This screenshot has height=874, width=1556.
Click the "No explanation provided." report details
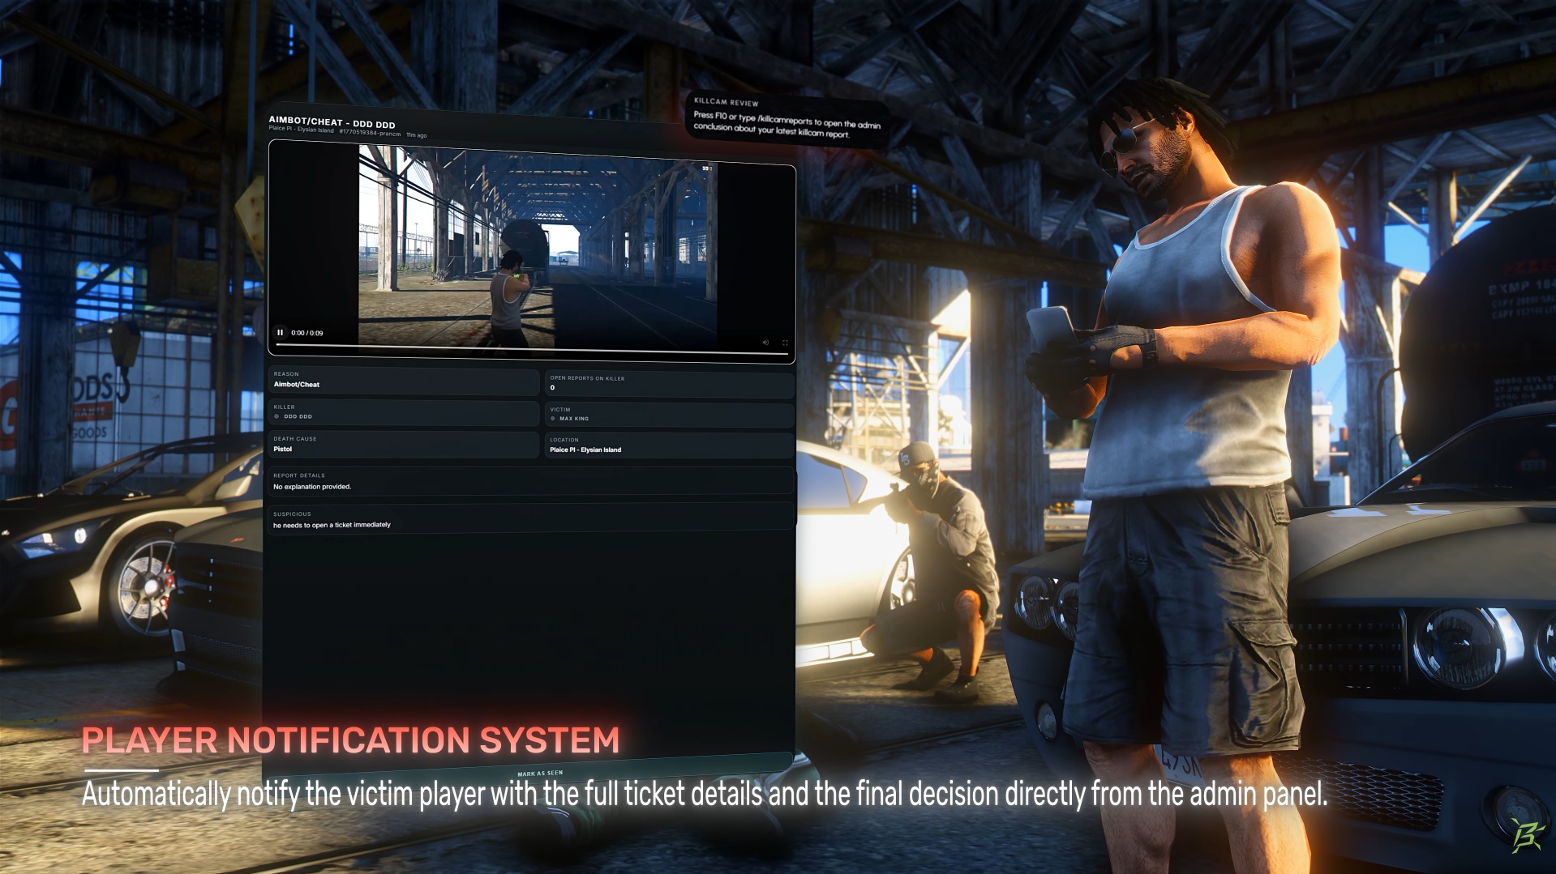tap(312, 487)
